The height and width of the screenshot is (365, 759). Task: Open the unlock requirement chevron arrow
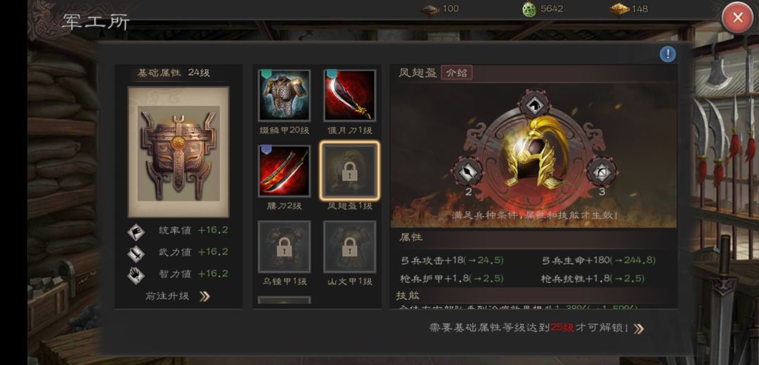point(639,328)
